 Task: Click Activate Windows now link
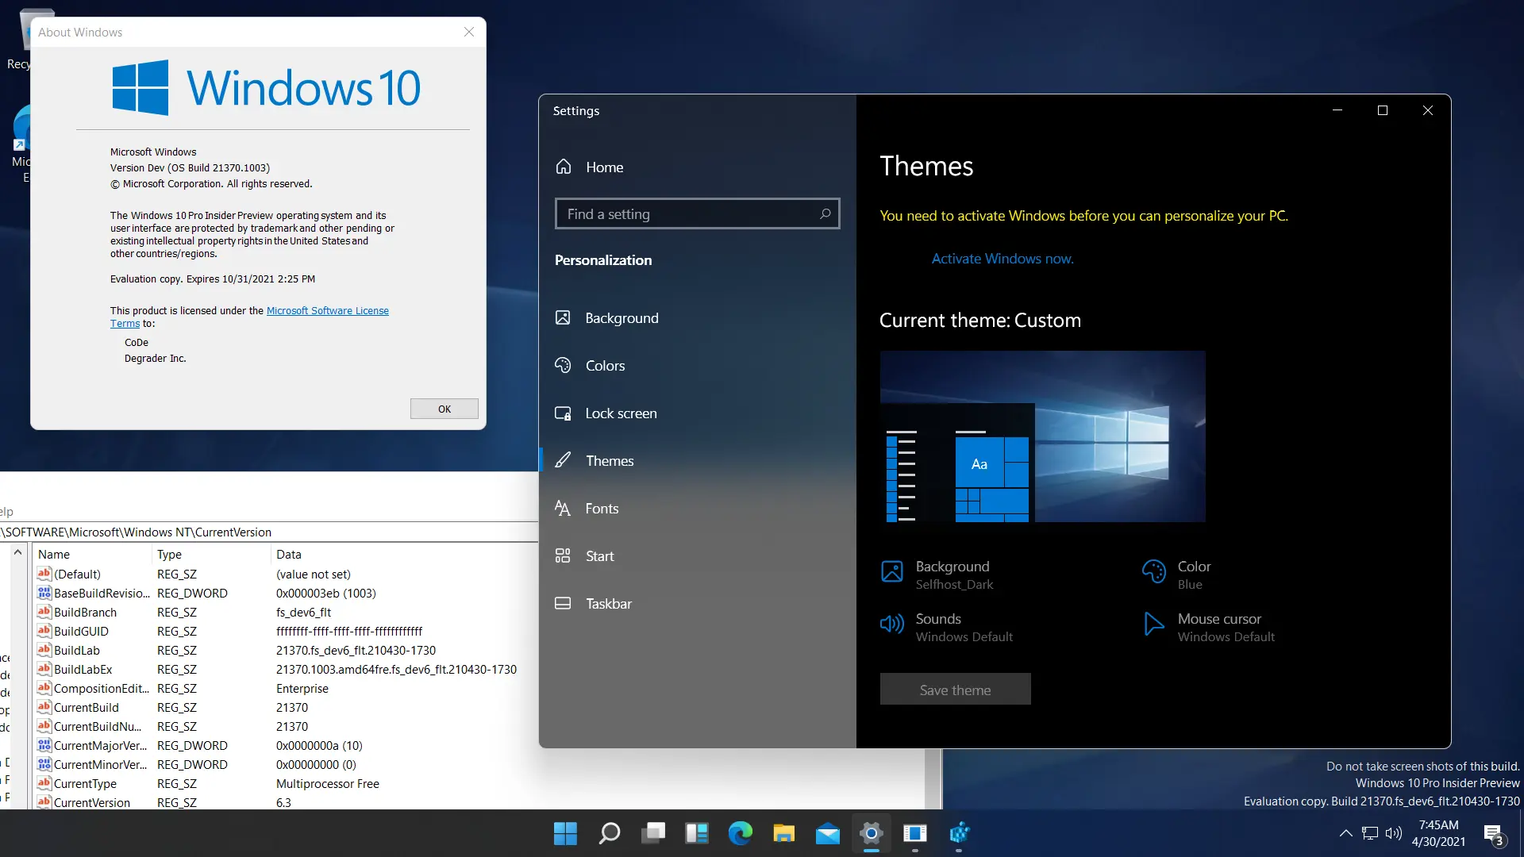(1003, 259)
